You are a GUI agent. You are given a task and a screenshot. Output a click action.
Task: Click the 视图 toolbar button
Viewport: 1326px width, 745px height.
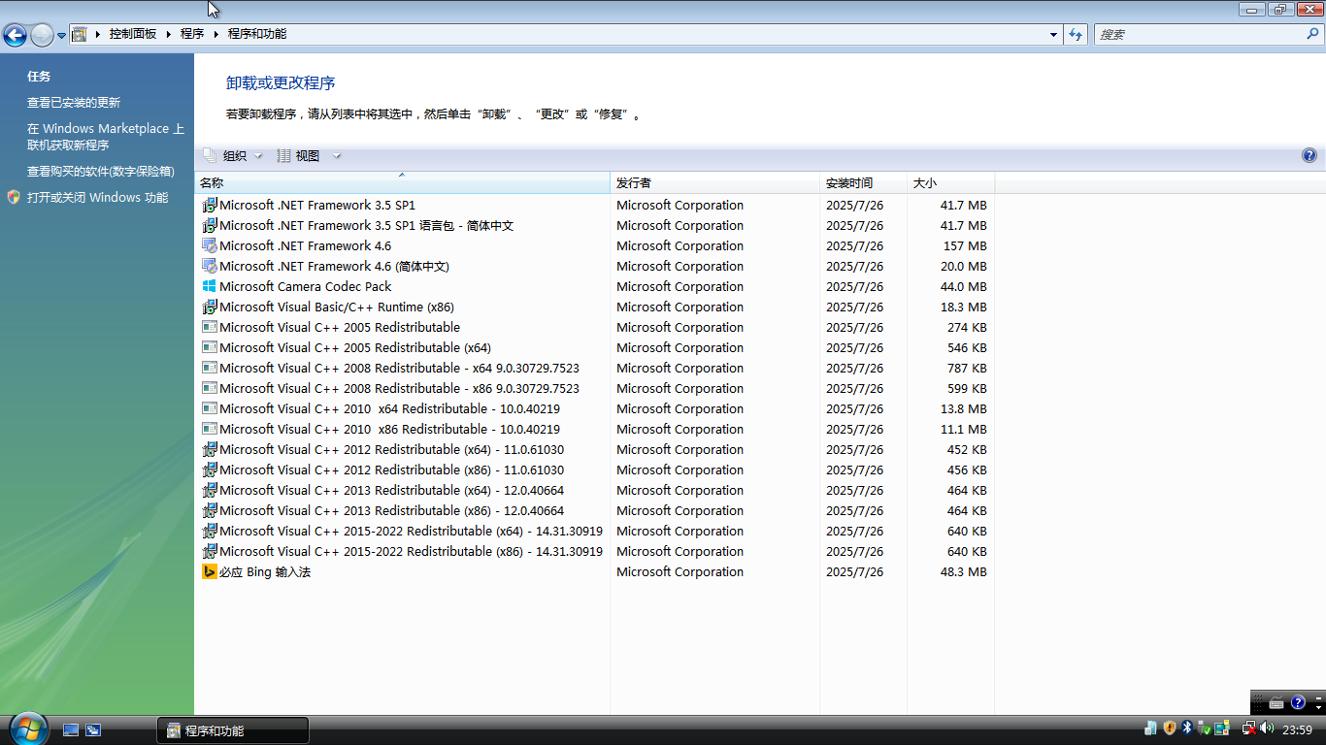299,155
